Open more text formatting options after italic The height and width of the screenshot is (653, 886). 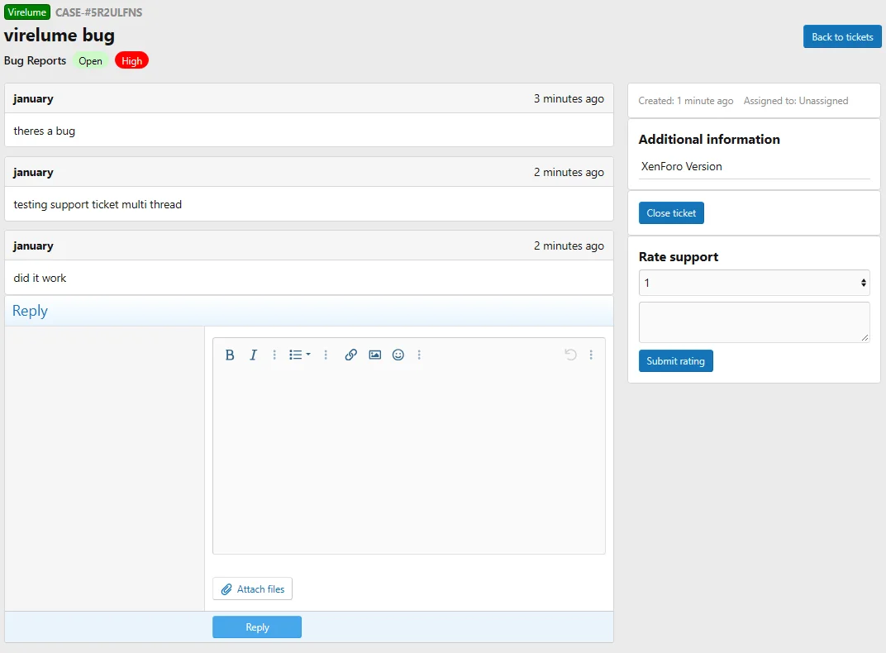274,355
